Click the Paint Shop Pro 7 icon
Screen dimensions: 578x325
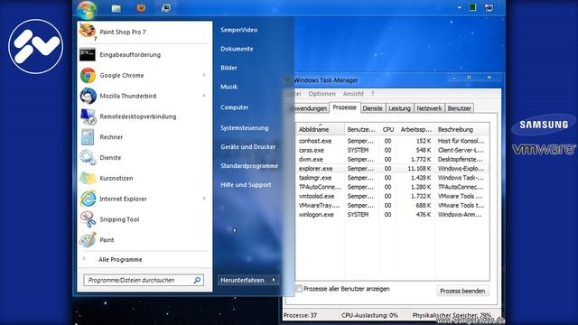pos(88,31)
